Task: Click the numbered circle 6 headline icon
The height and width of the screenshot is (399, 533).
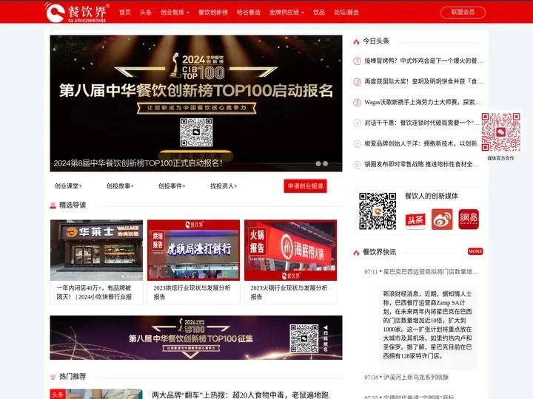Action: 357,165
